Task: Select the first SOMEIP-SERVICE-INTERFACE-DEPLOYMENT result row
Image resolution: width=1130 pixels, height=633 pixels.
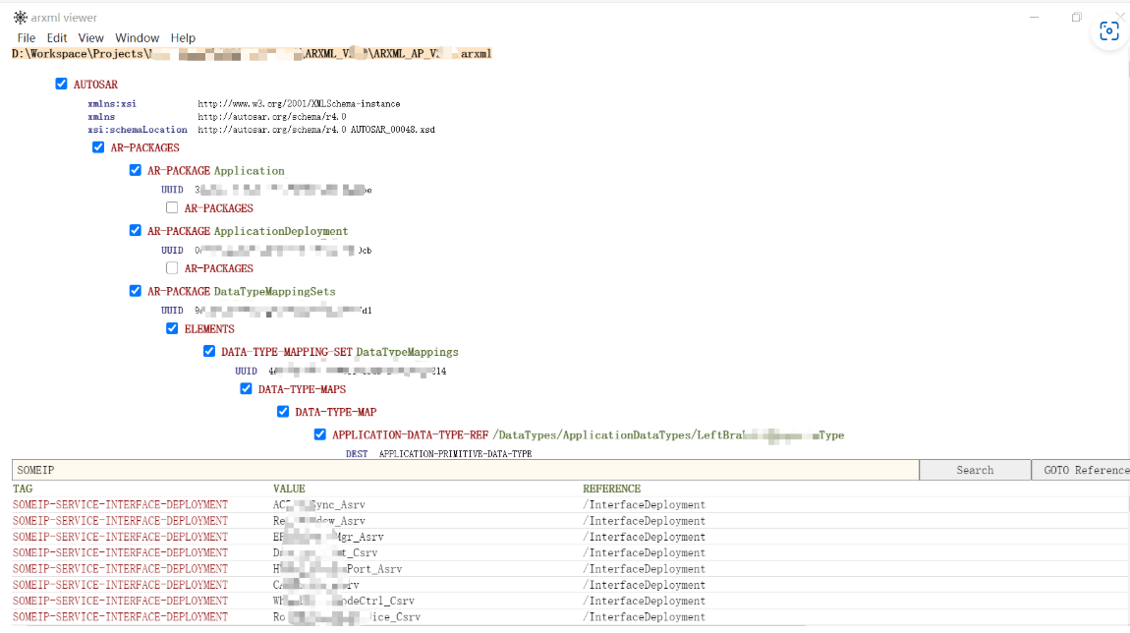Action: coord(120,505)
